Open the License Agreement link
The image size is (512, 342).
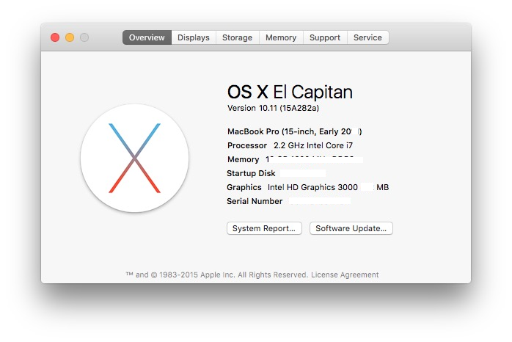[x=345, y=274]
